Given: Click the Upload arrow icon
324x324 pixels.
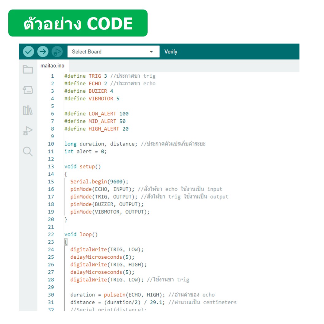Looking at the screenshot, I should pos(43,51).
